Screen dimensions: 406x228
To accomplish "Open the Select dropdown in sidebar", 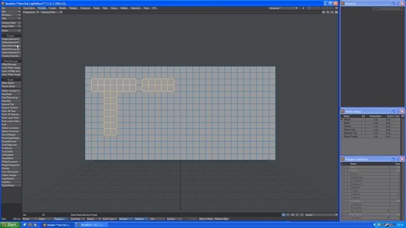I will point(11,30).
